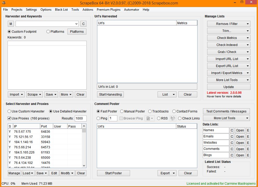
Task: Open the Export dropdown in Comment Poster
Action: click(167, 173)
